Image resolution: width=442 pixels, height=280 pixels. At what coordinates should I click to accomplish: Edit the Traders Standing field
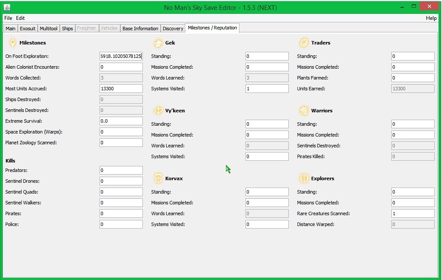[413, 56]
